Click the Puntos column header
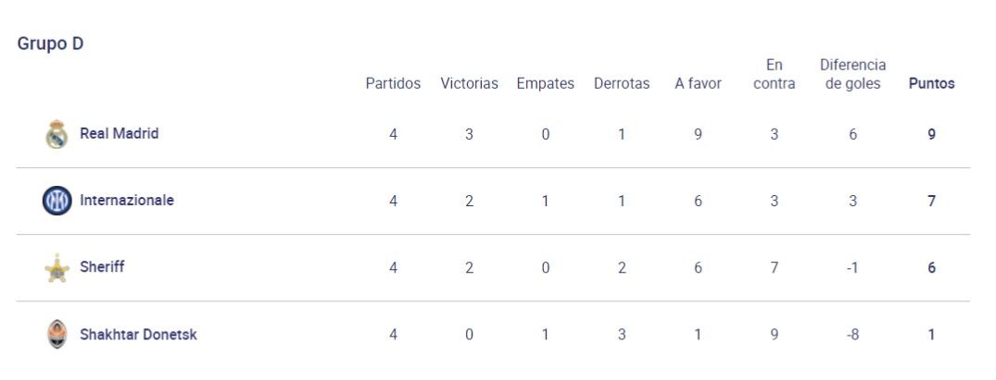 pos(931,83)
